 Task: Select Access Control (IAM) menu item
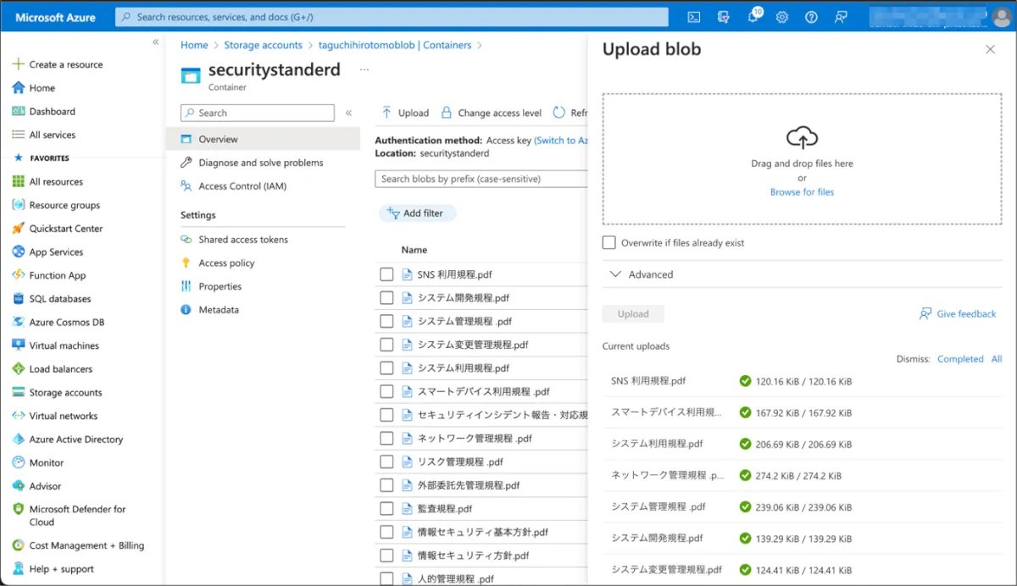[x=242, y=186]
